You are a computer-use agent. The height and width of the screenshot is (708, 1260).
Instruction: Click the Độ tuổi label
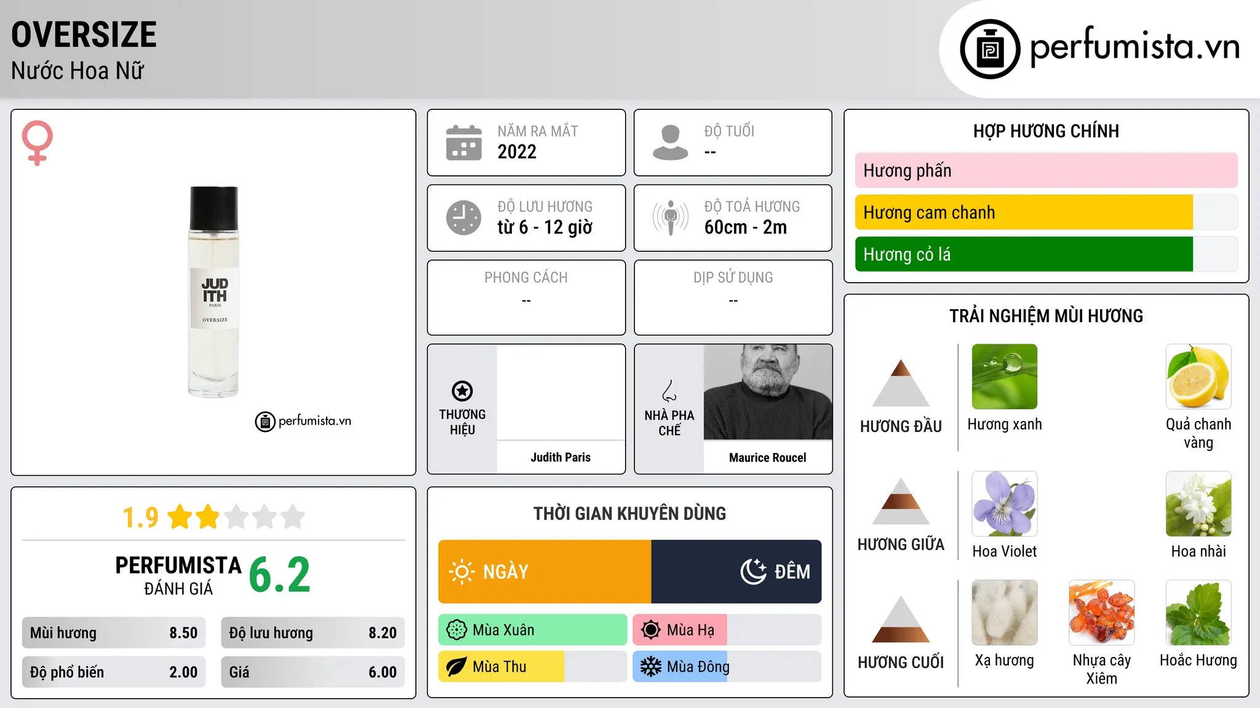(x=730, y=131)
